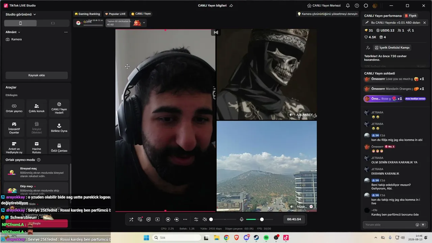Click the 4.5K likes count
This screenshot has width=432, height=243.
(x=370, y=37)
